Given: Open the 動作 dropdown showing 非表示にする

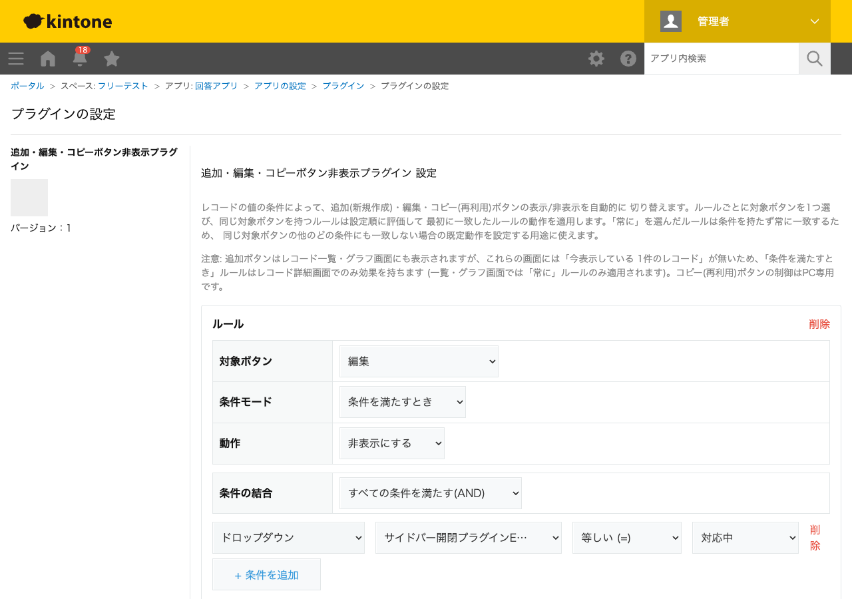Looking at the screenshot, I should 392,443.
